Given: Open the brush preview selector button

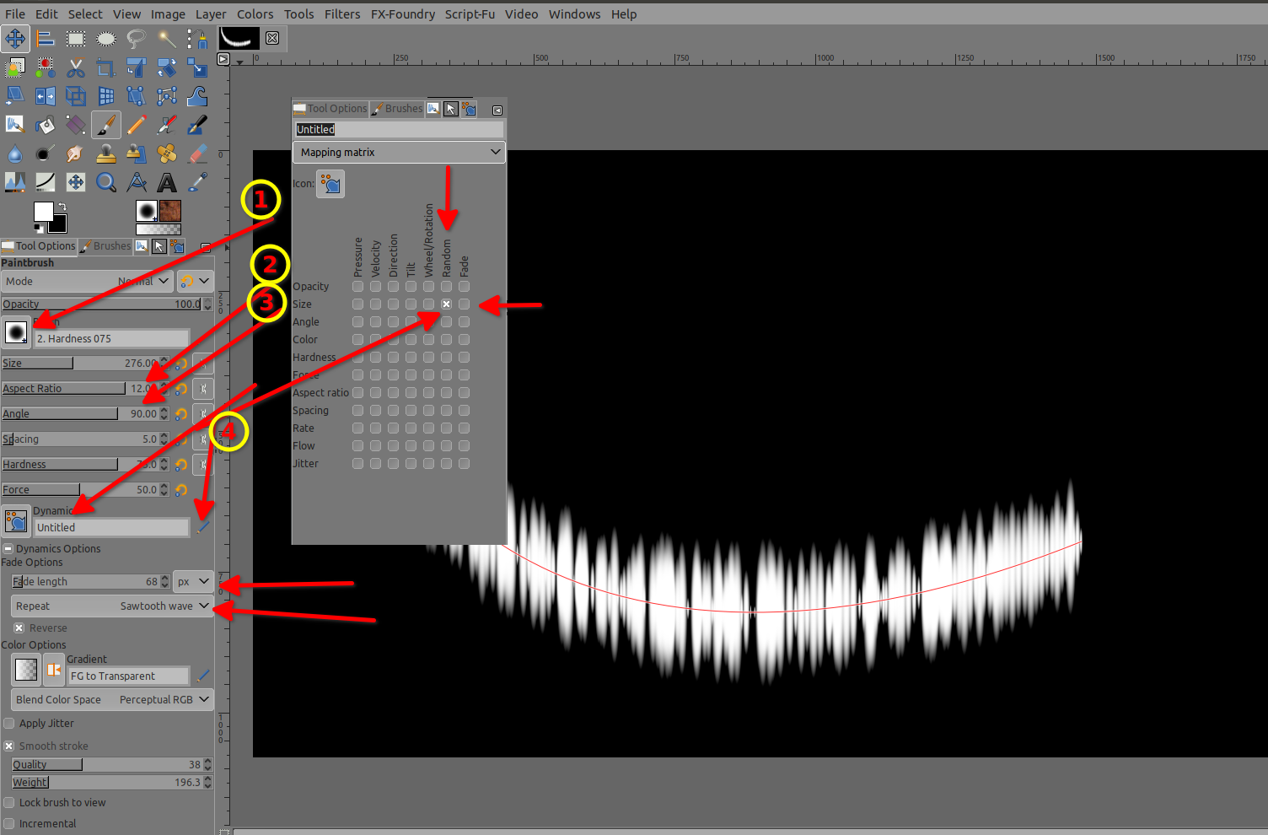Looking at the screenshot, I should [x=16, y=332].
